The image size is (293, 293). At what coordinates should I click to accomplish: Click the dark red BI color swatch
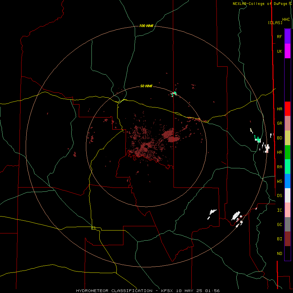pyautogui.click(x=287, y=239)
